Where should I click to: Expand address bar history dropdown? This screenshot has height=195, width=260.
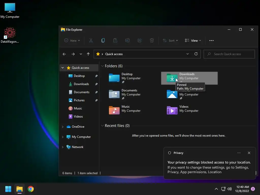pyautogui.click(x=188, y=54)
